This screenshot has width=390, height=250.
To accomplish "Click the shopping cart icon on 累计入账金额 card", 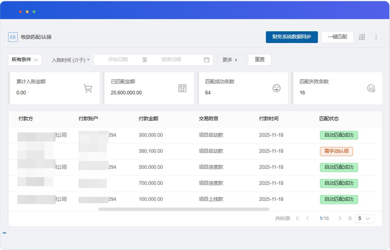I will (x=87, y=88).
